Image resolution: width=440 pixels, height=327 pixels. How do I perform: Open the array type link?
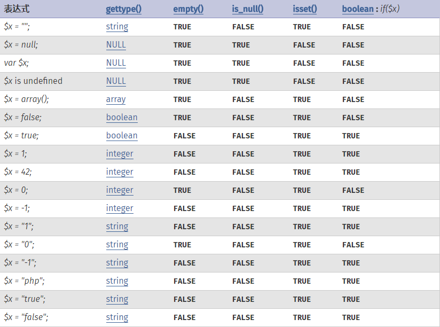[x=116, y=99]
